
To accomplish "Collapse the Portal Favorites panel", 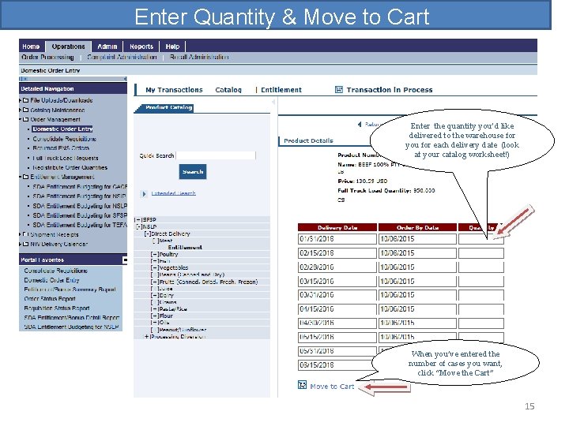I will pos(125,260).
